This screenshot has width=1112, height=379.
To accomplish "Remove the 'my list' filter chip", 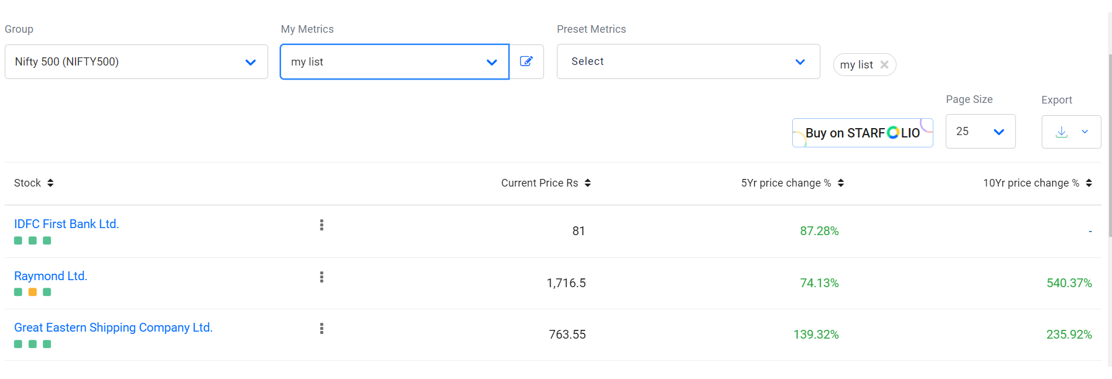I will (x=884, y=65).
